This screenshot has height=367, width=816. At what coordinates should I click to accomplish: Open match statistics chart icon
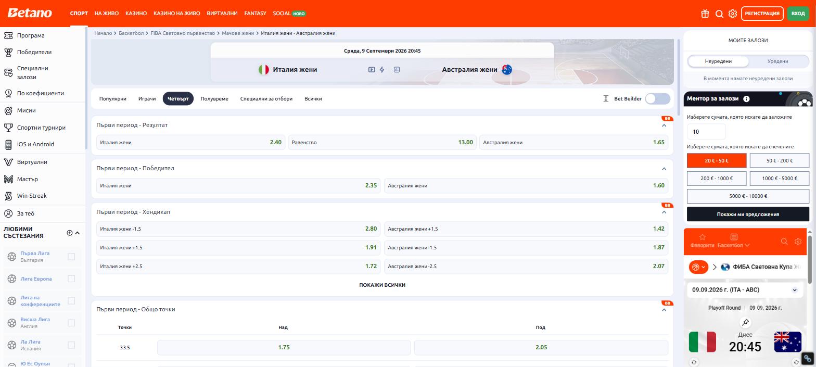click(397, 69)
